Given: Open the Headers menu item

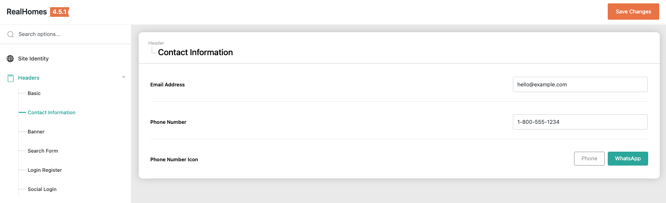Looking at the screenshot, I should point(29,78).
